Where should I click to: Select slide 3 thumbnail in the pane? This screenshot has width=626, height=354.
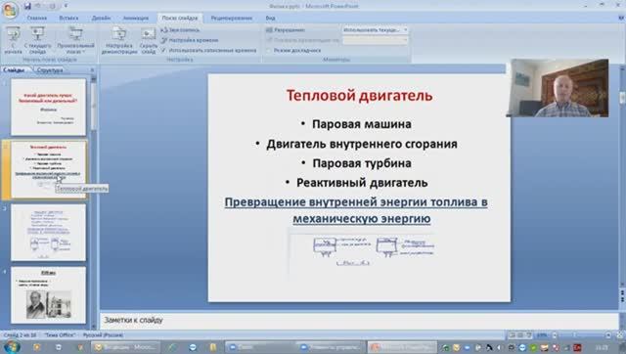[48, 233]
